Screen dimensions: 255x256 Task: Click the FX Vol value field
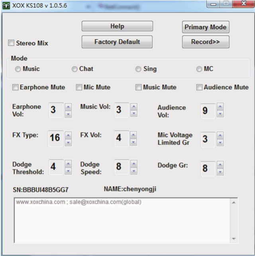(x=122, y=139)
